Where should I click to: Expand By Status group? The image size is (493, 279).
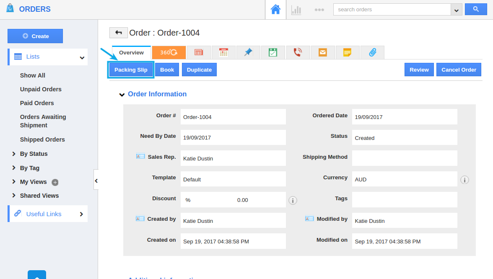coord(14,154)
